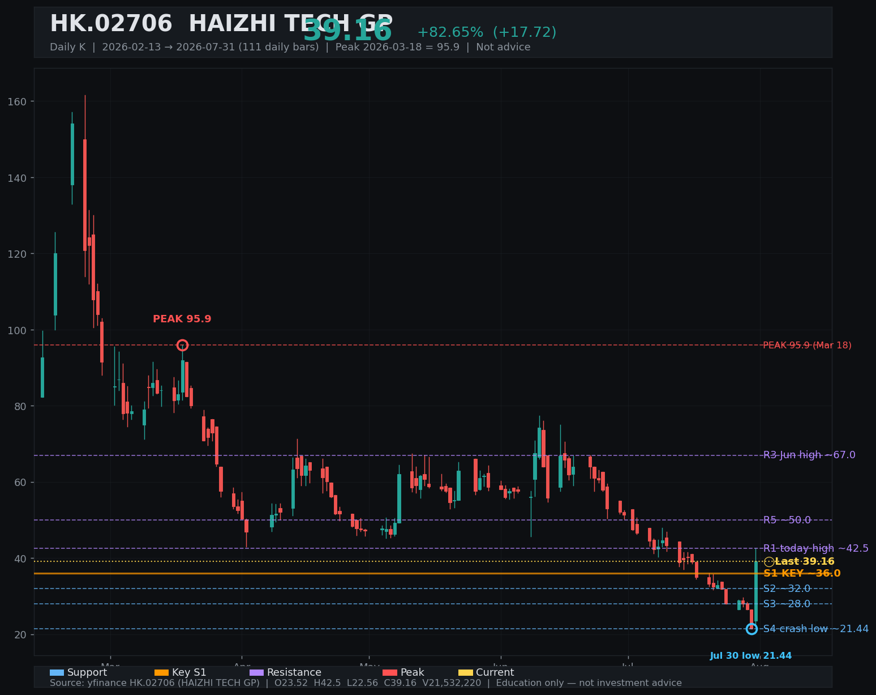Click the blue circle marker at crash low
Image resolution: width=876 pixels, height=695 pixels.
point(752,629)
